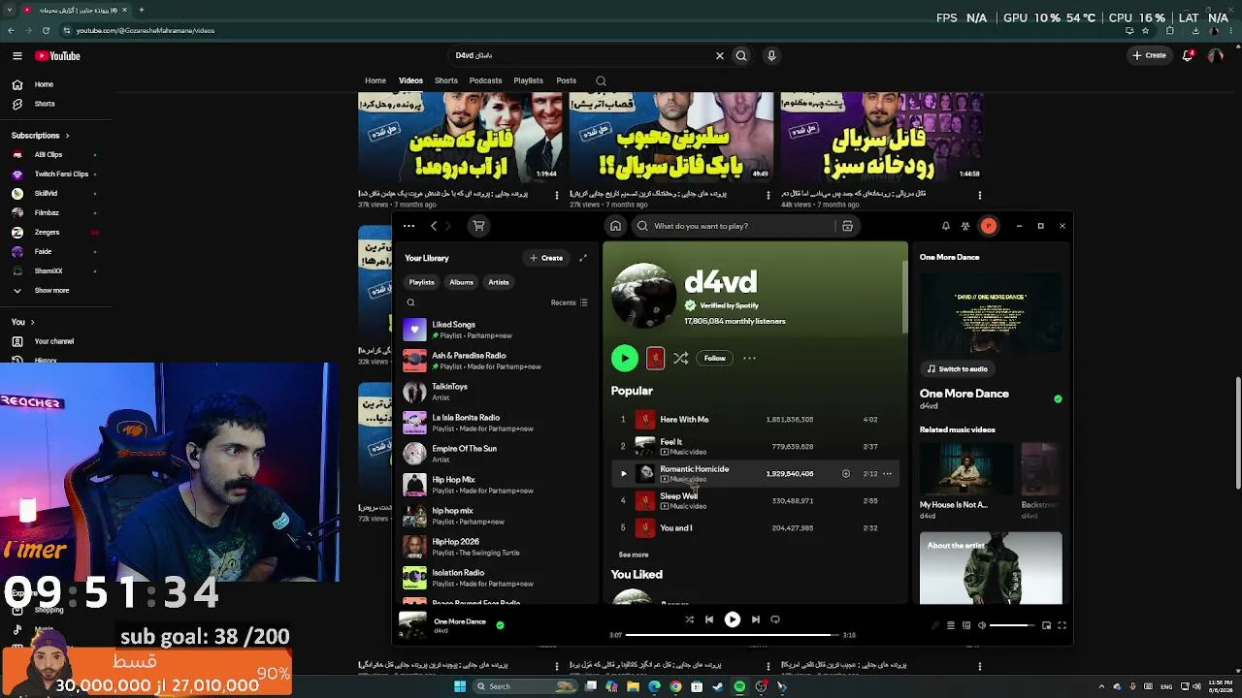The image size is (1242, 698).
Task: Open Recents sort dropdown in library
Action: tap(570, 302)
